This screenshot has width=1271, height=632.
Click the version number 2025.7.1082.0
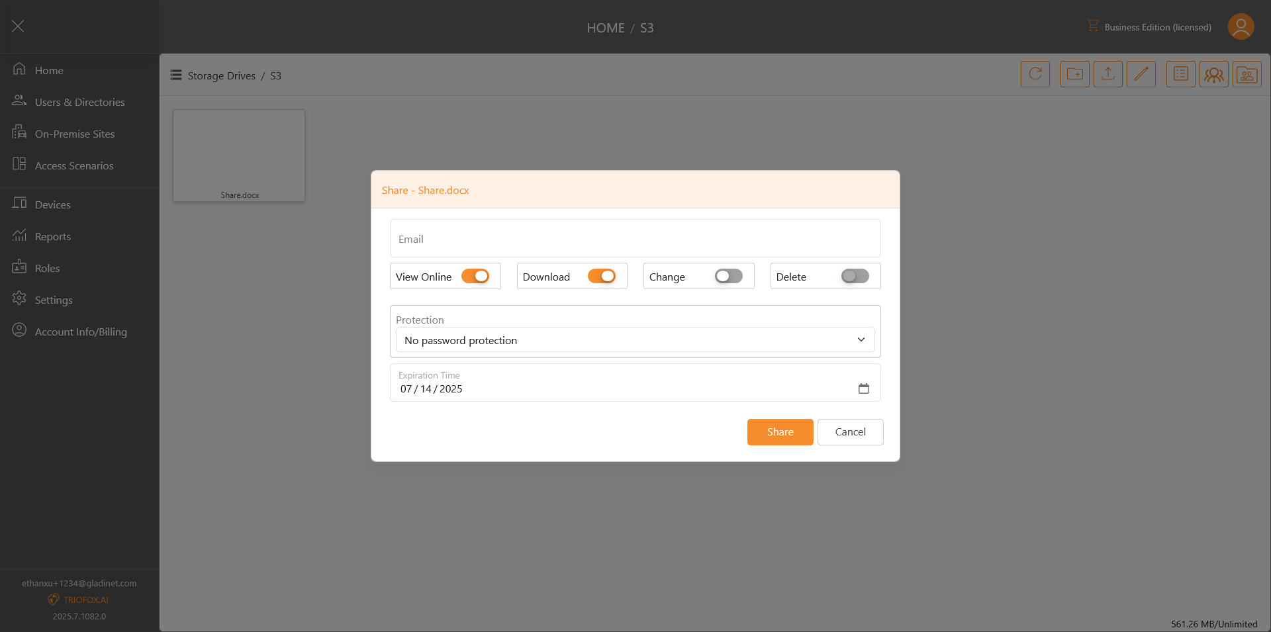[79, 616]
